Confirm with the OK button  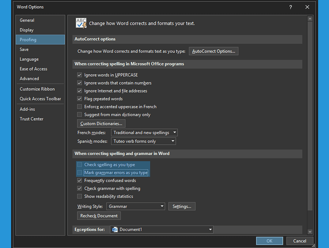click(x=269, y=241)
